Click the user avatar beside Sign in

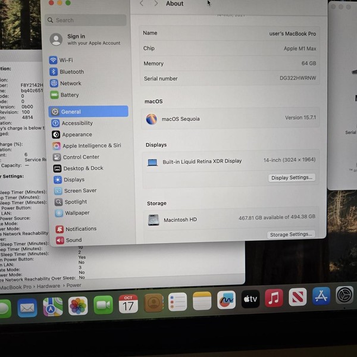[56, 39]
